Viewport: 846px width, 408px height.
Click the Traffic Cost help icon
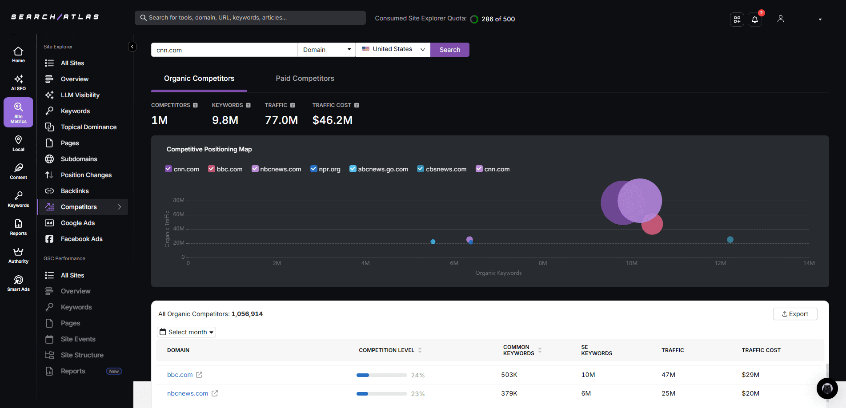[357, 105]
